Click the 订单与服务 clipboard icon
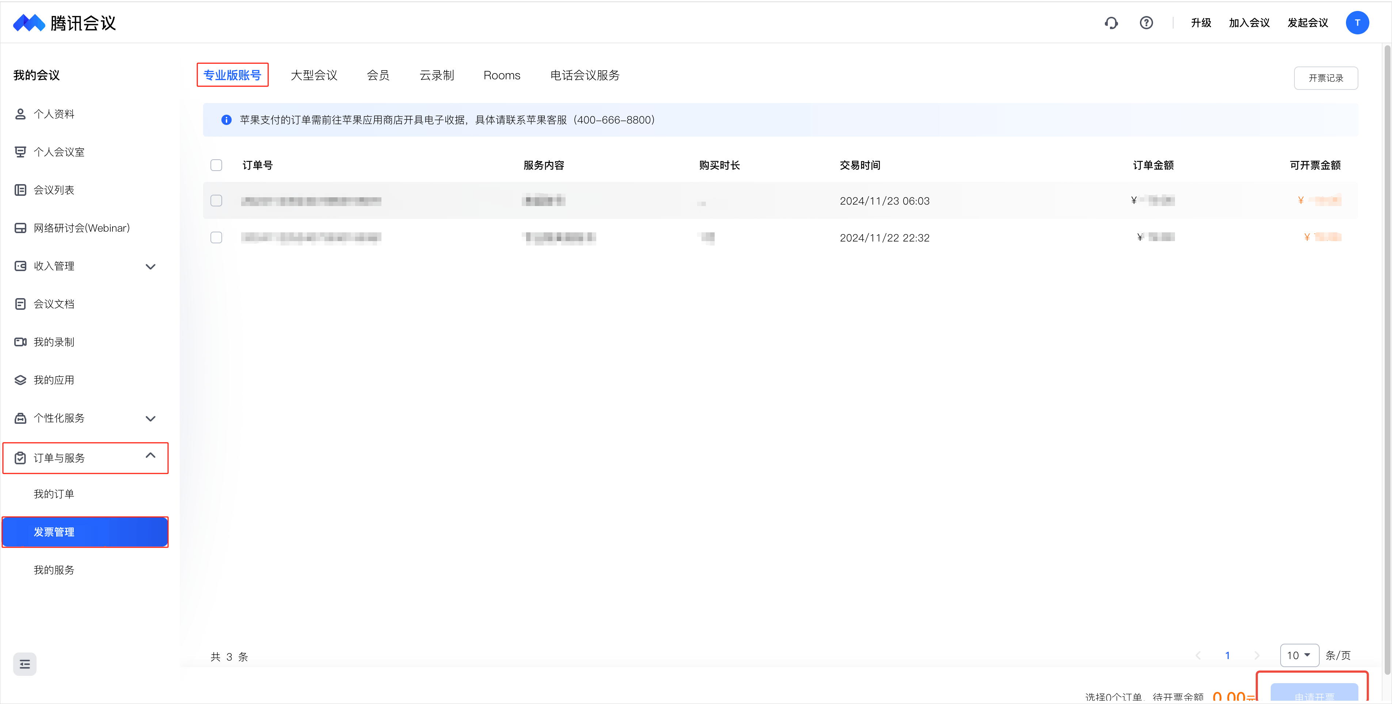The height and width of the screenshot is (704, 1392). pyautogui.click(x=20, y=458)
